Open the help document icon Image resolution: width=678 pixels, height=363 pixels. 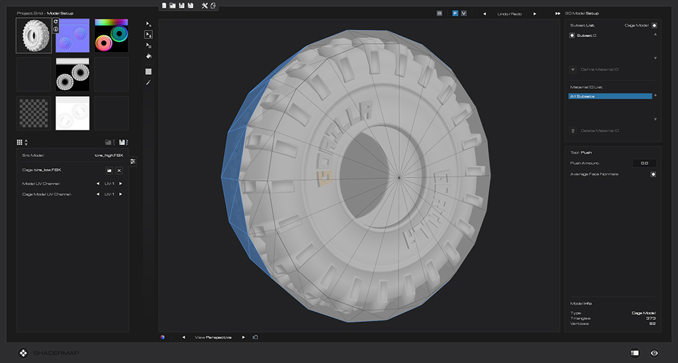point(213,5)
